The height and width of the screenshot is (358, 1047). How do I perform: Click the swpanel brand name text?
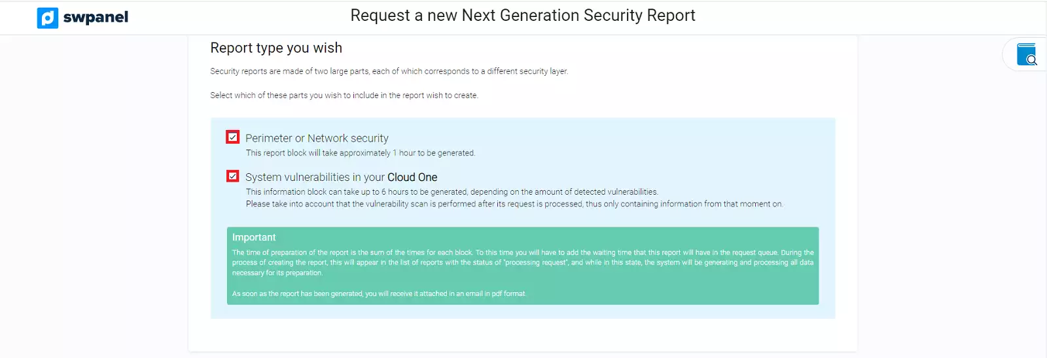tap(96, 18)
